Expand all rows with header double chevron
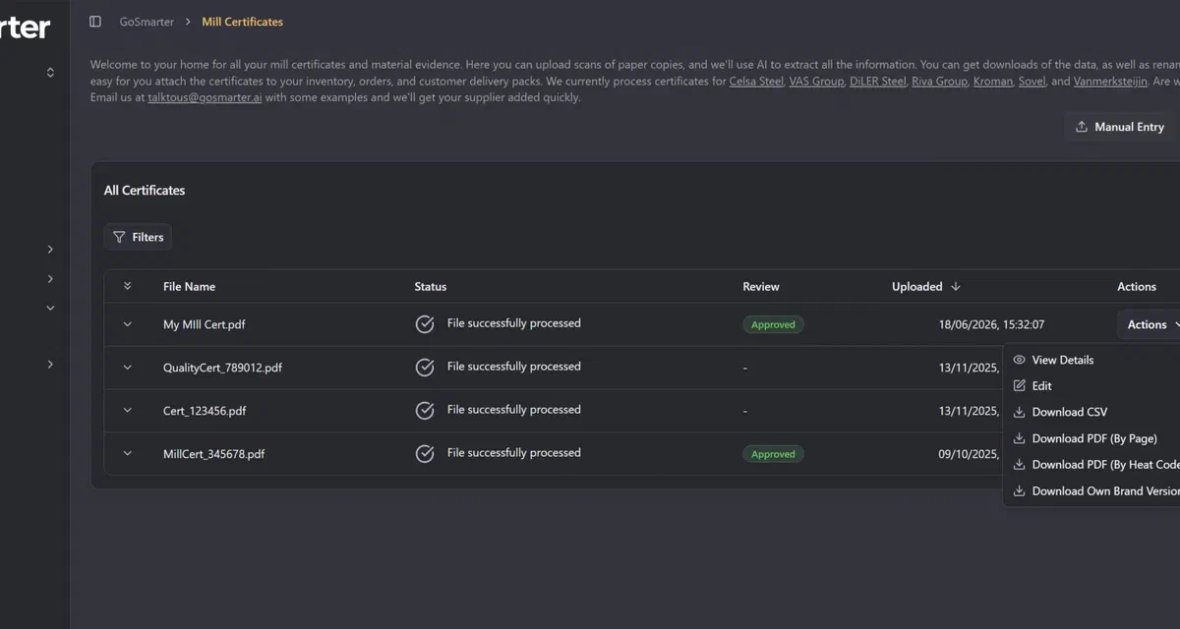Image resolution: width=1180 pixels, height=629 pixels. click(x=127, y=287)
